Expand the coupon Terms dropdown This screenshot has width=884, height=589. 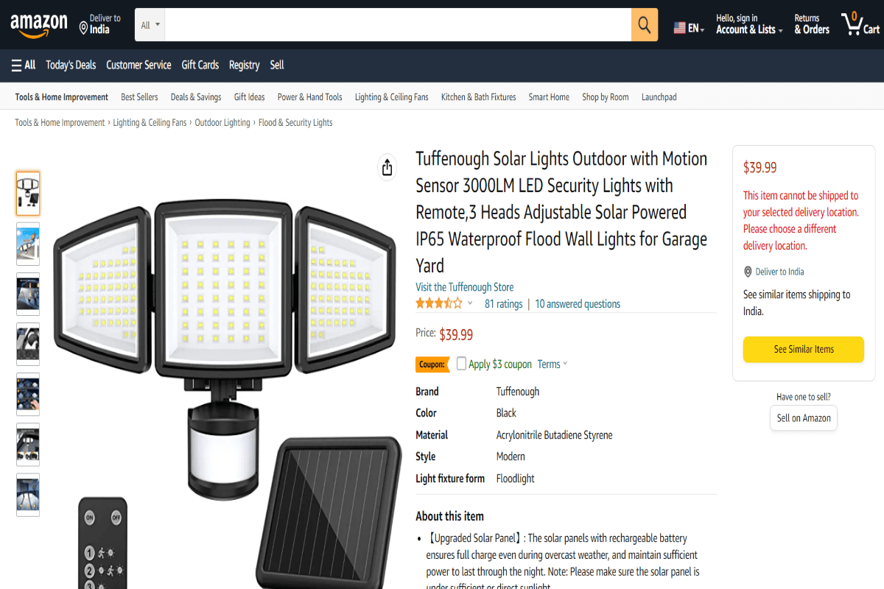[552, 364]
